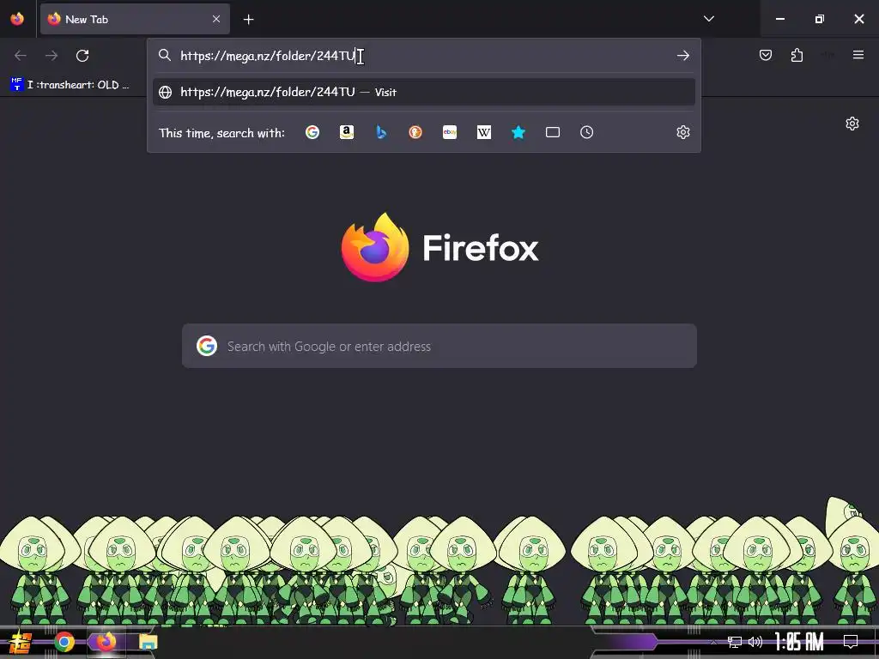Open the transheart OLD bookmark

point(70,85)
